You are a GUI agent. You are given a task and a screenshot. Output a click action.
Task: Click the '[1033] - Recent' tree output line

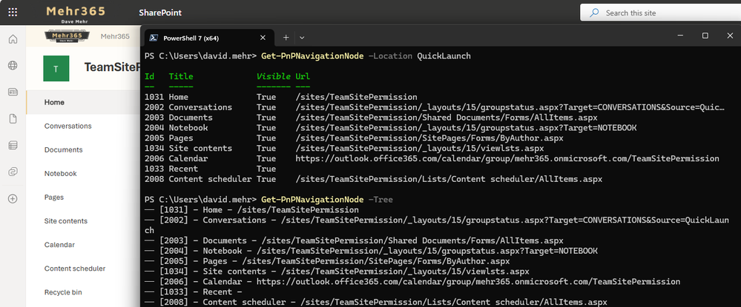click(x=194, y=292)
